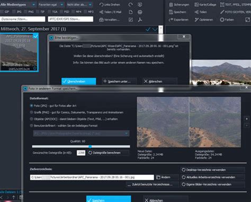Click the before/after preview image in dialog
251x202 pixels.
pyautogui.click(x=189, y=122)
